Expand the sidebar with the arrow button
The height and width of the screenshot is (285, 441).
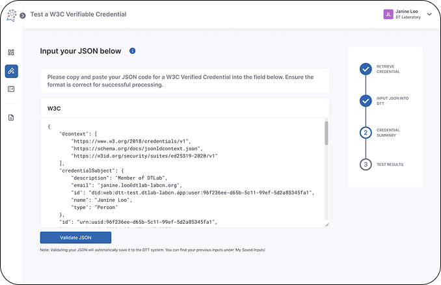point(23,15)
